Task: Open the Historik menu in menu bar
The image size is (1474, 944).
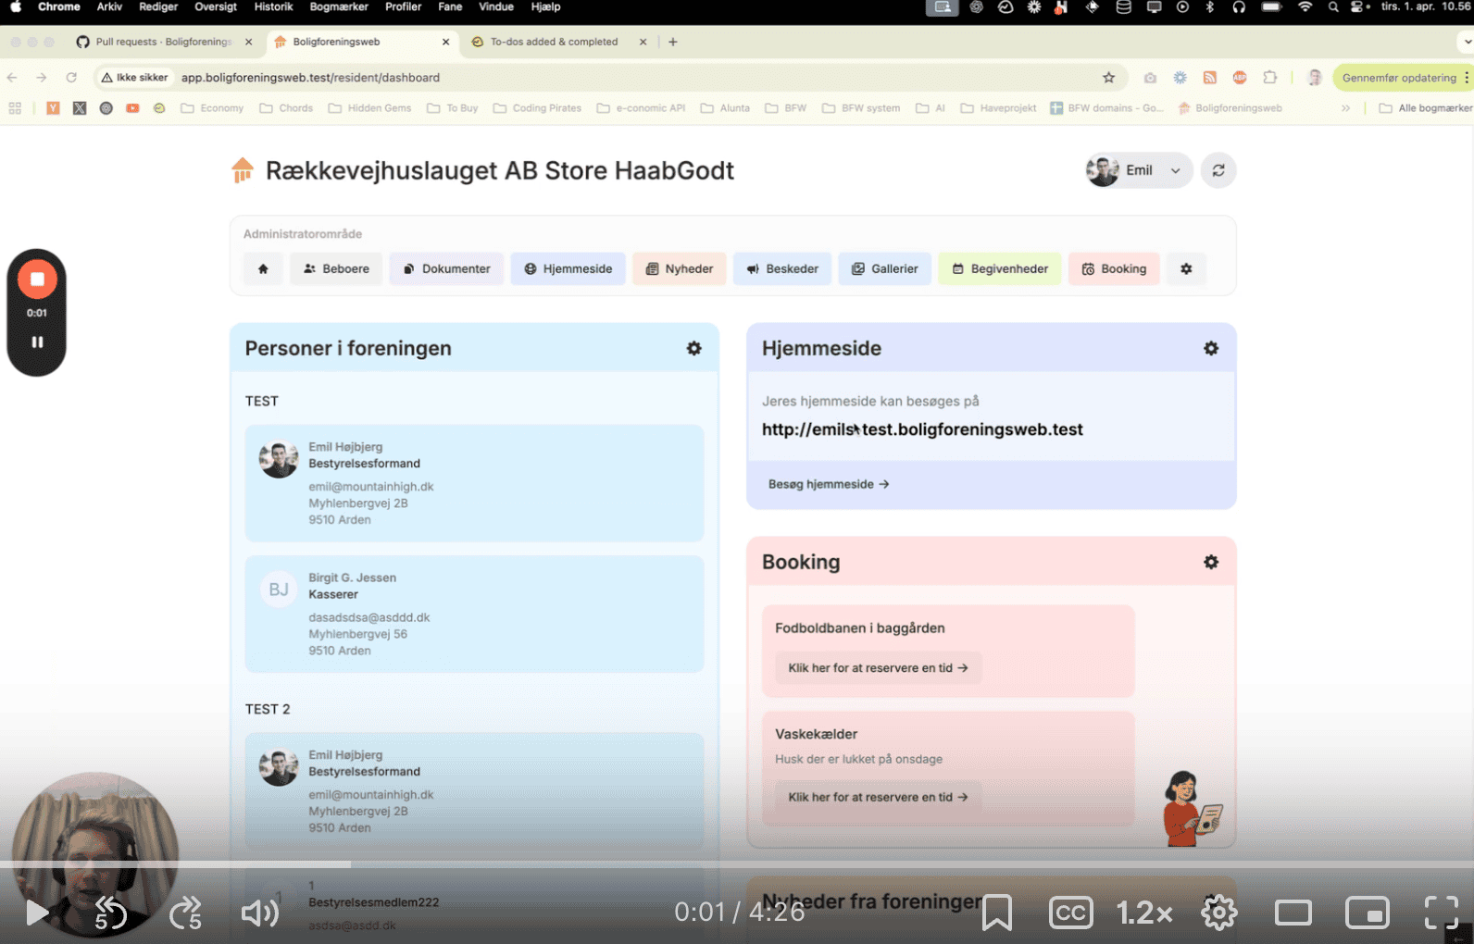Action: [x=273, y=6]
